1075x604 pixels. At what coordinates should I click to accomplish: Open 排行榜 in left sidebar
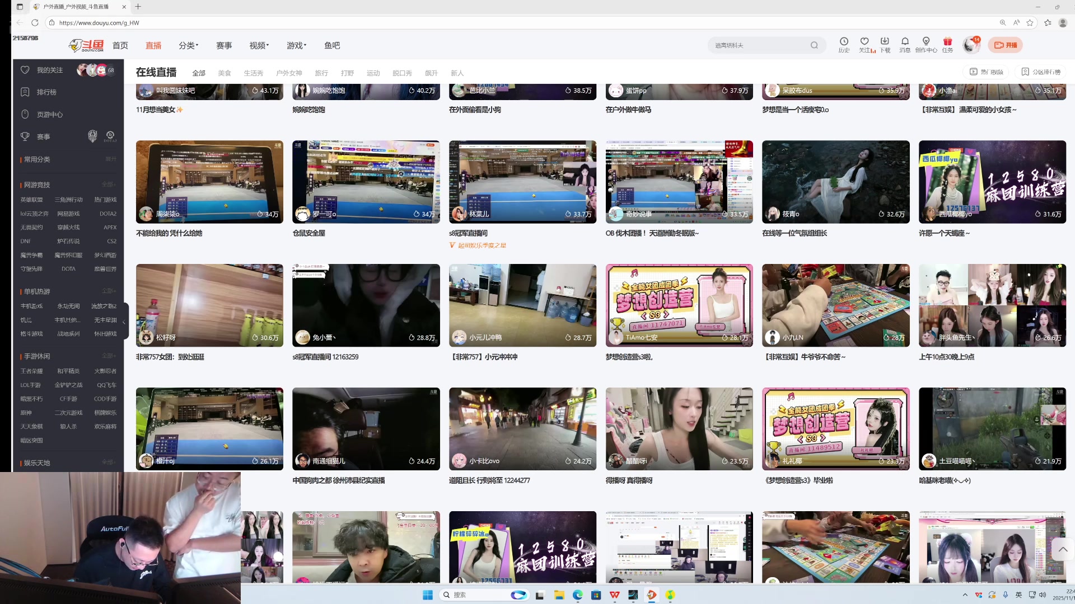click(x=46, y=92)
